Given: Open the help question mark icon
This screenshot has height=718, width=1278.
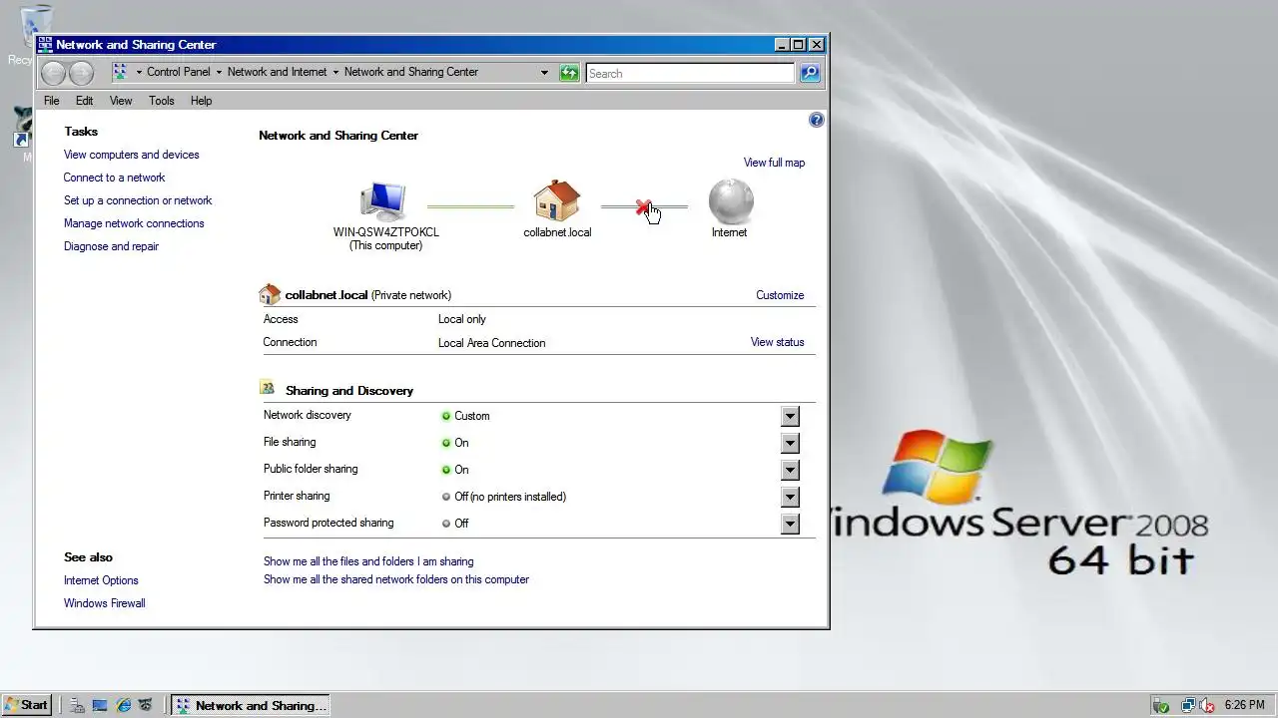Looking at the screenshot, I should click(x=816, y=120).
